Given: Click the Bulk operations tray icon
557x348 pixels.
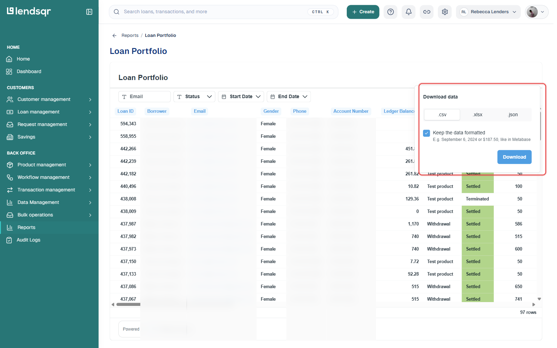Looking at the screenshot, I should click(x=10, y=215).
